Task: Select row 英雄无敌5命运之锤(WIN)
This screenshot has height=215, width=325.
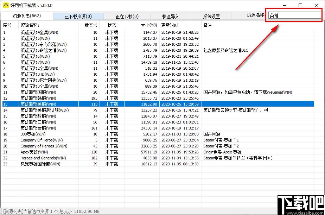Action: coord(158,50)
